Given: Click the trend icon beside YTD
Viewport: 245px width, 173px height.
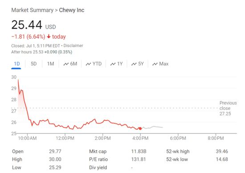Looking at the screenshot, I should point(88,64).
